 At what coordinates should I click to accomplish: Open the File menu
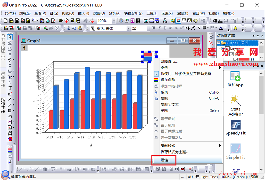point(10,13)
